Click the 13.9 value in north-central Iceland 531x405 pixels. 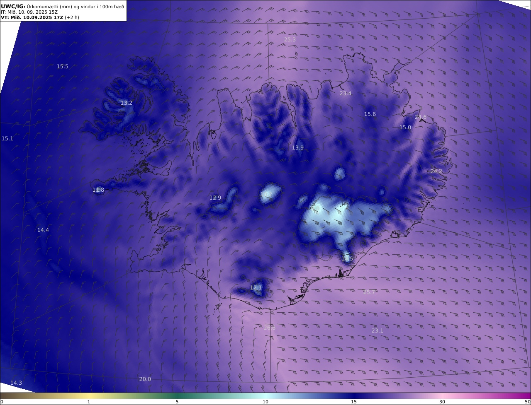click(298, 148)
